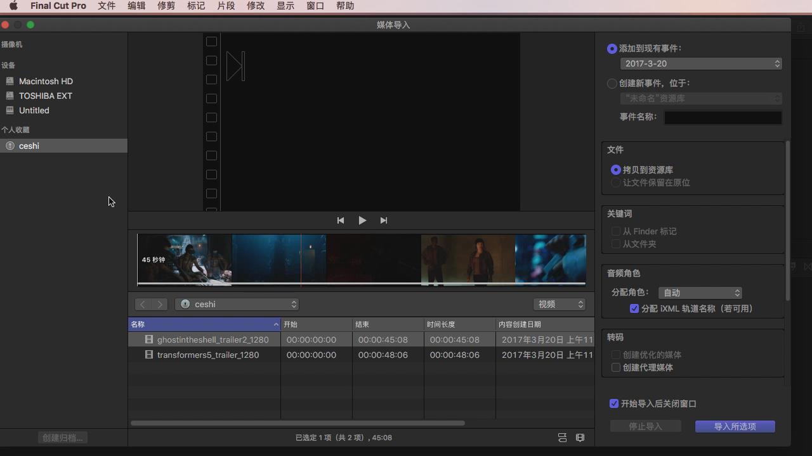The height and width of the screenshot is (456, 812).
Task: Switch to list view icon at bottom
Action: [x=562, y=438]
